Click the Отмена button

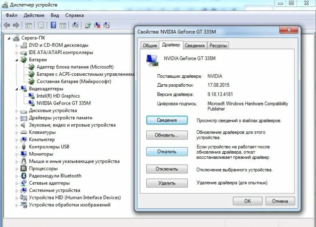[x=280, y=201]
